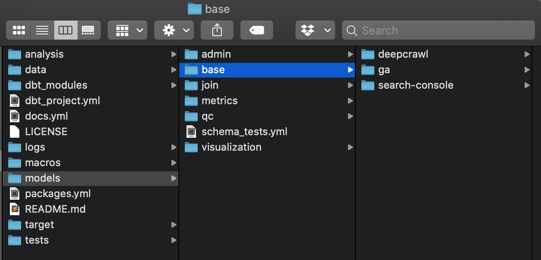Select the macros folder

(x=42, y=163)
